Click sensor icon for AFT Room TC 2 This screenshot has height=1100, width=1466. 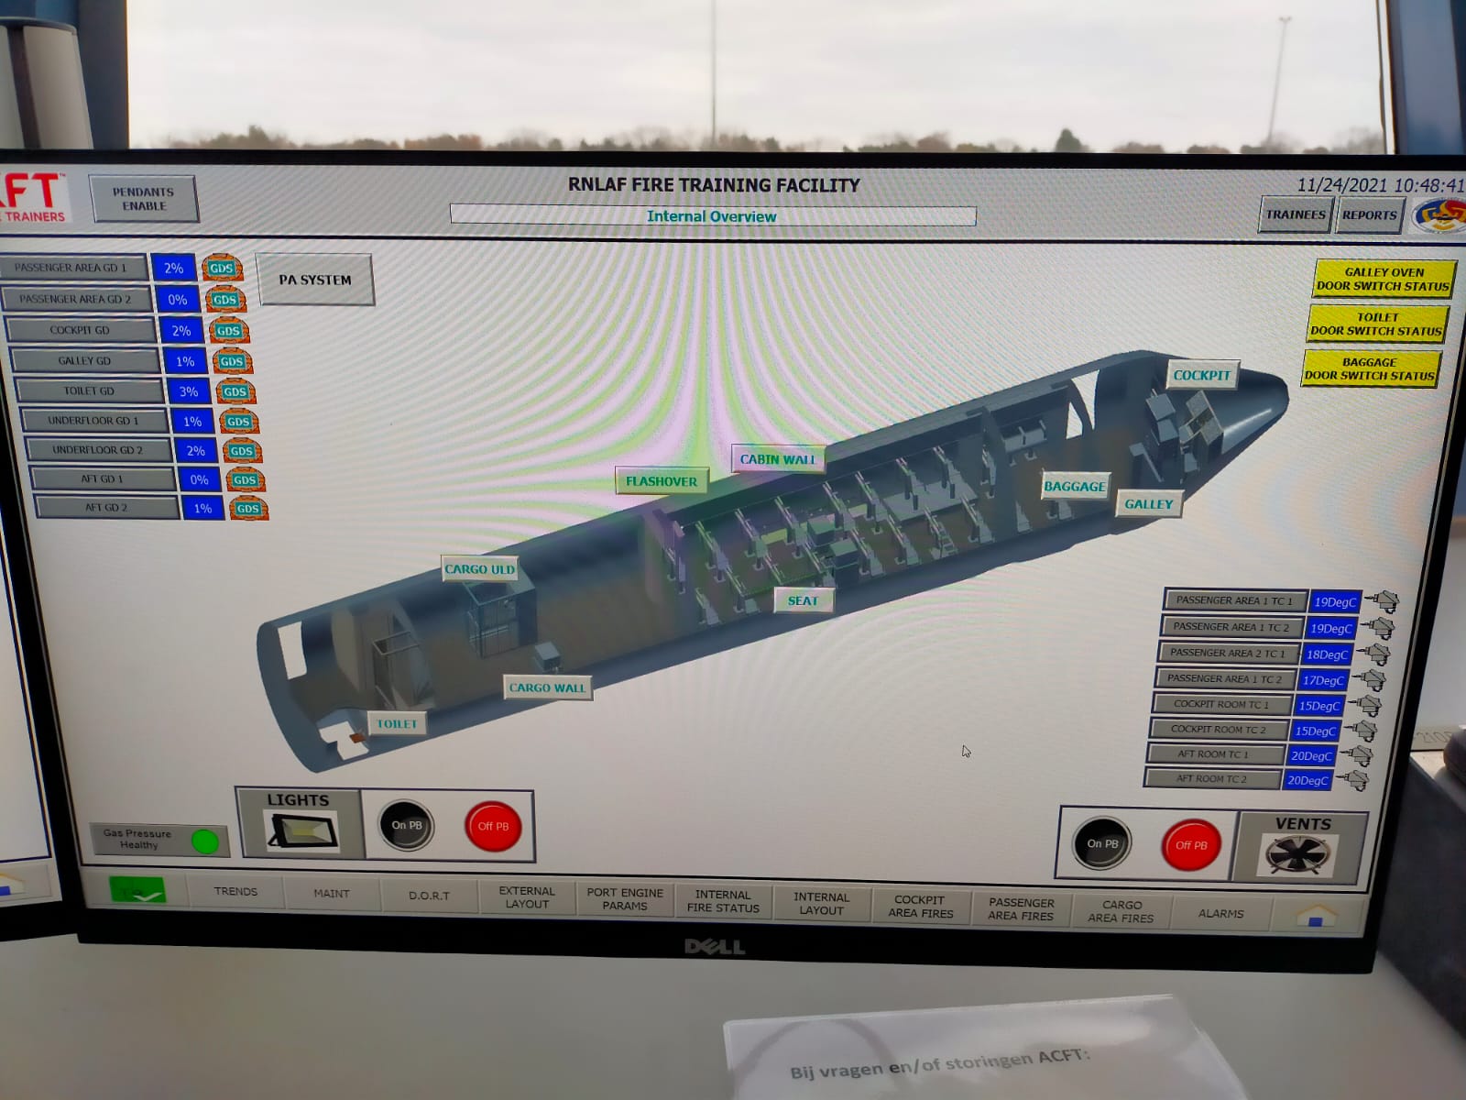[x=1353, y=780]
